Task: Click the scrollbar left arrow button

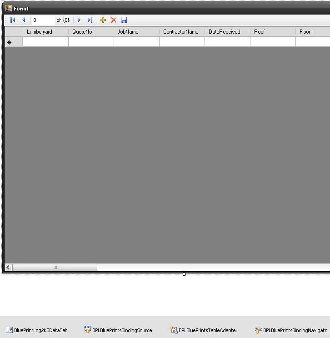Action: pyautogui.click(x=9, y=268)
